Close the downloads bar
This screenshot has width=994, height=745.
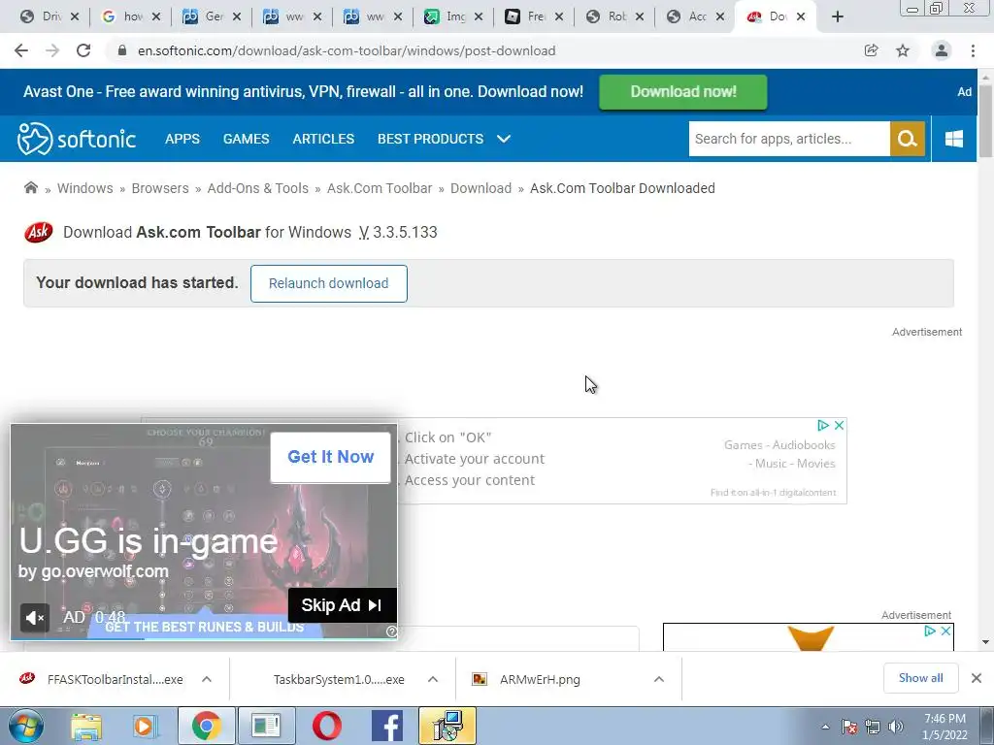(x=977, y=678)
